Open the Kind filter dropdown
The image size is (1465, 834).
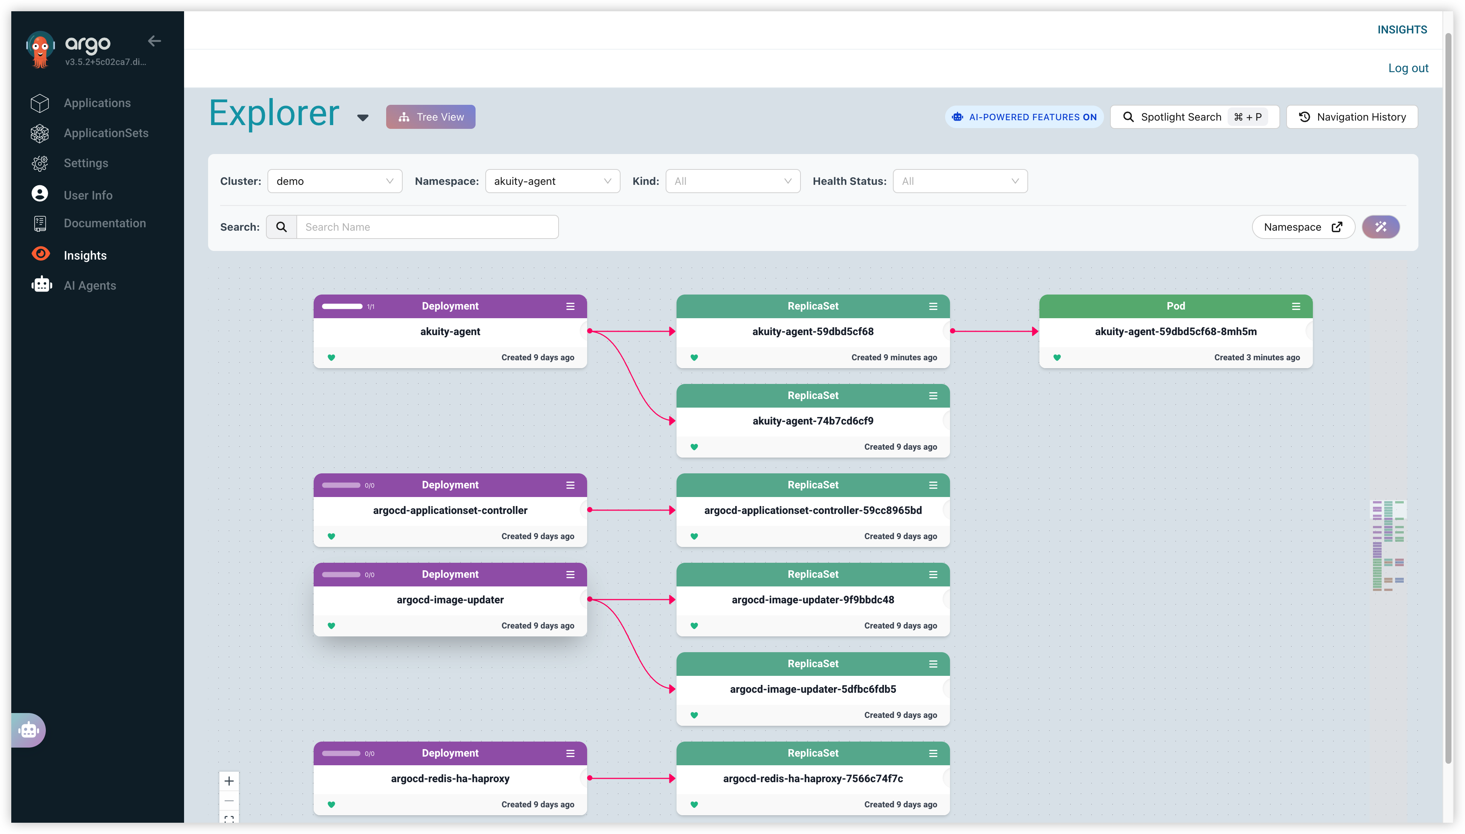(733, 181)
